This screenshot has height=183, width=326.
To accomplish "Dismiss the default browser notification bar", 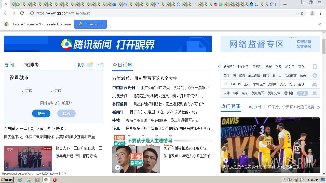I will click(320, 24).
